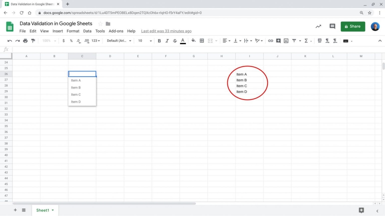Select the paint format tool
The width and height of the screenshot is (385, 216).
33,41
